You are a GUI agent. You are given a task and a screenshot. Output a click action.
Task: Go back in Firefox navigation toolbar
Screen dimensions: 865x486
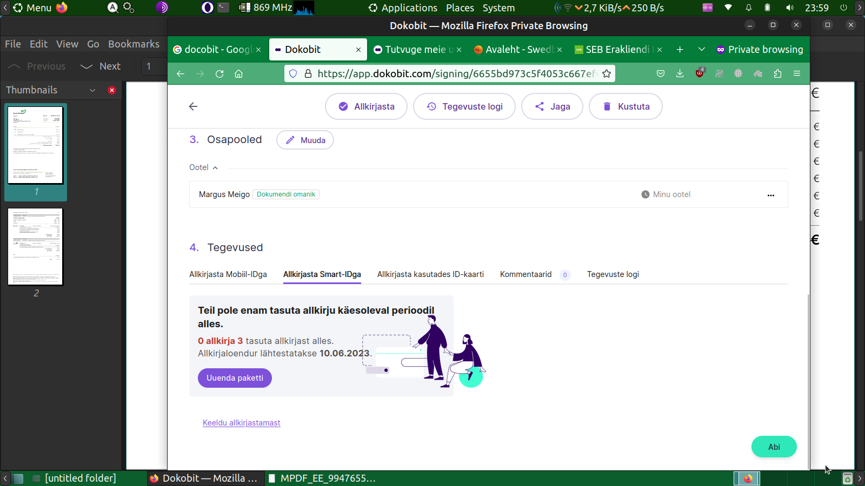pyautogui.click(x=181, y=73)
